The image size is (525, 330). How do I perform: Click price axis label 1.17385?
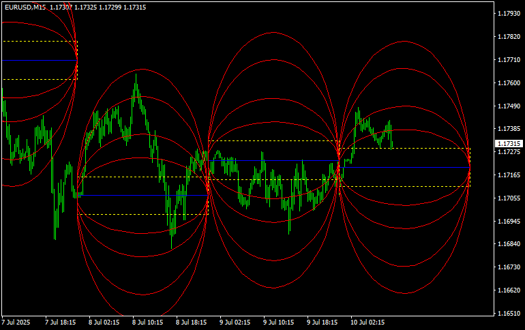click(509, 128)
